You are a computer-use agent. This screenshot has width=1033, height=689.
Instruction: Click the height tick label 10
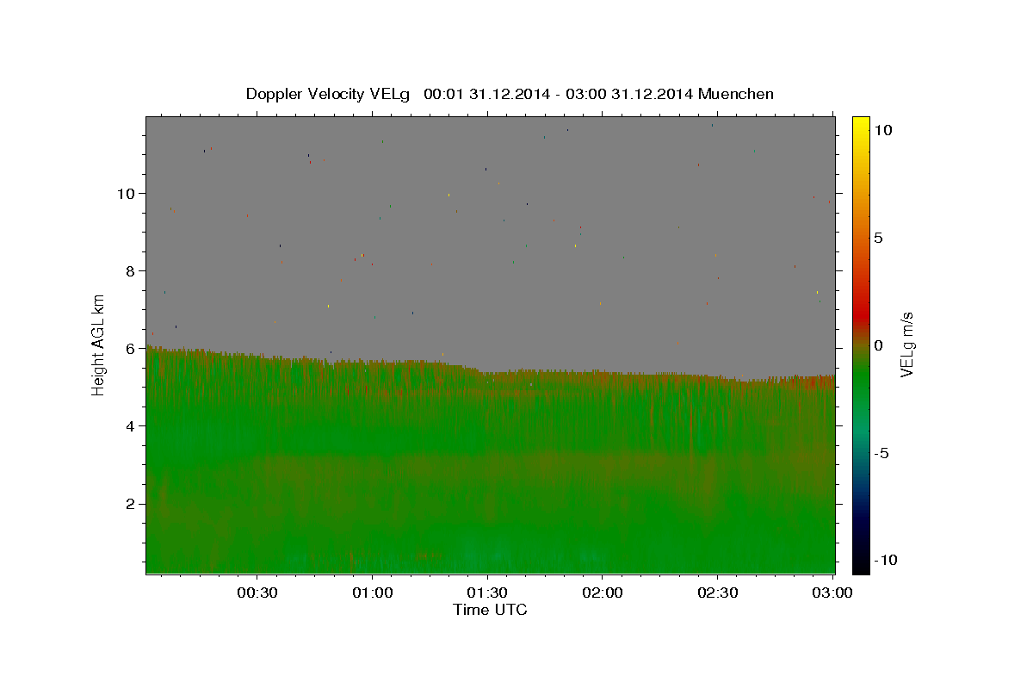[x=126, y=193]
